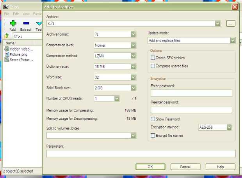This screenshot has width=242, height=178.
Task: Select the Picture.png file icon
Action: [7, 54]
